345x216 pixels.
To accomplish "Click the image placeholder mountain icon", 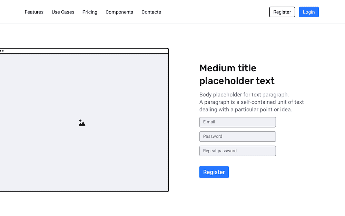I will coord(82,123).
